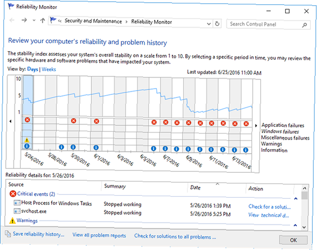Click the 6/3/2016 date label

pos(125,160)
